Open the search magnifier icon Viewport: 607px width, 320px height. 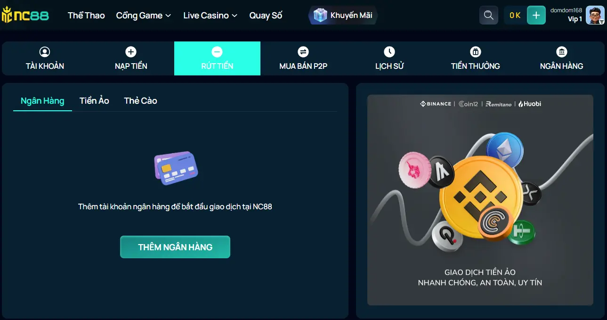point(489,15)
